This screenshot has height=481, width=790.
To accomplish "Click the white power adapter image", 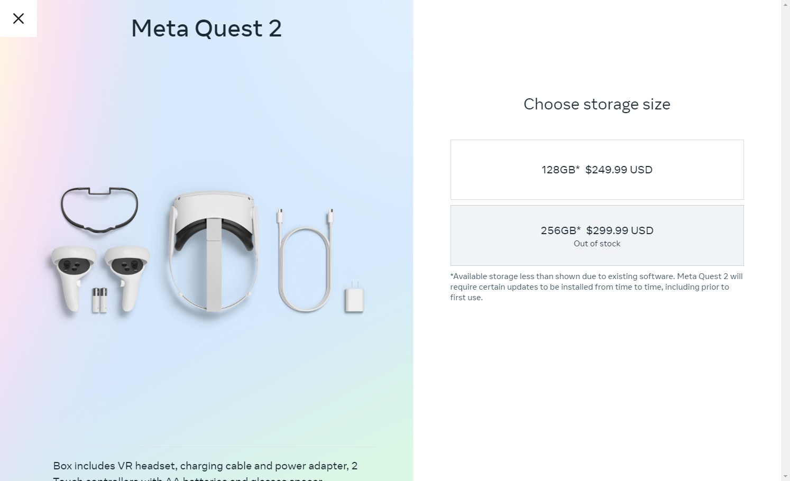I will 354,299.
